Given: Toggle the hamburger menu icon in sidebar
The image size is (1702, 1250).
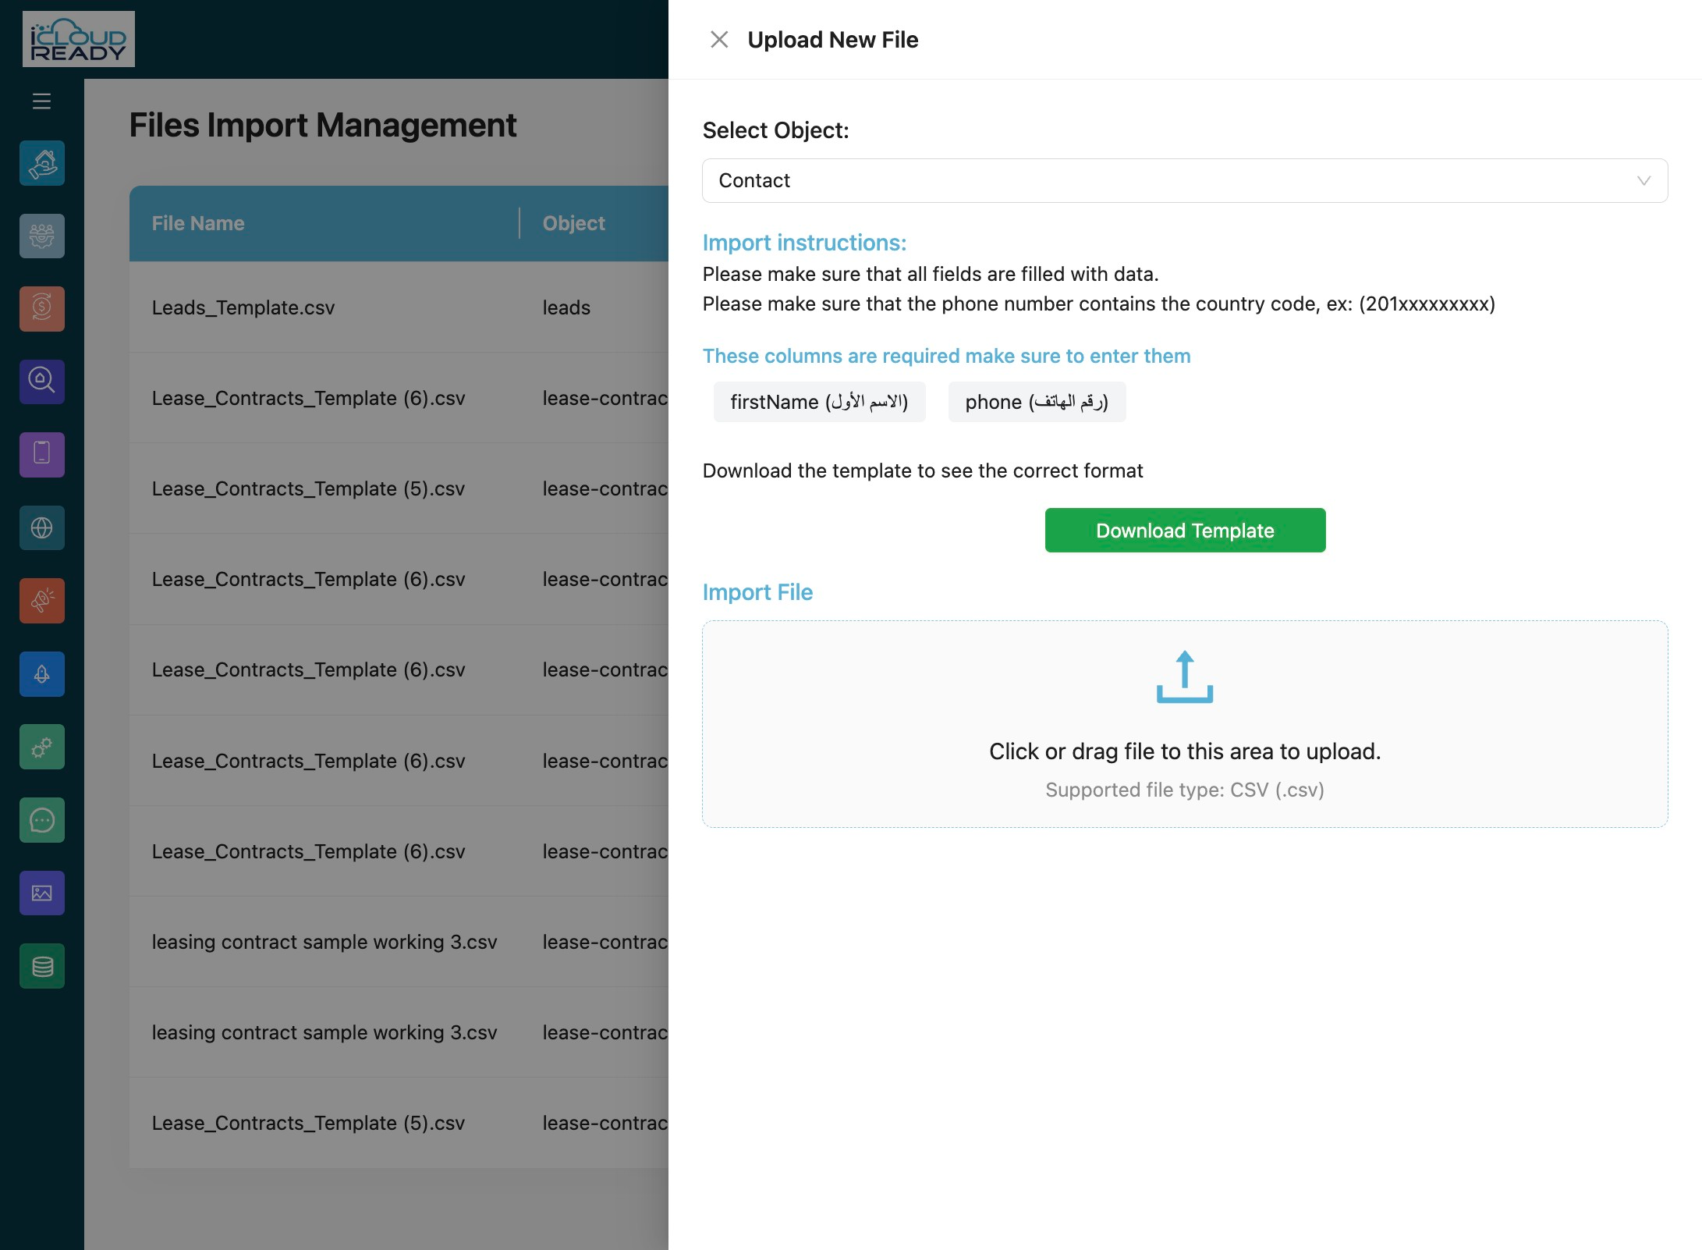Looking at the screenshot, I should pos(41,101).
